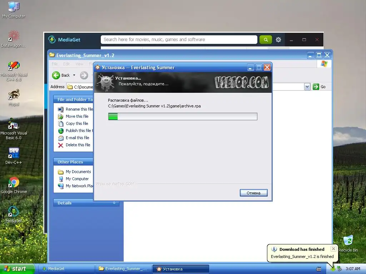Switch to Everlasting_Summer taskbar button

tap(123, 269)
